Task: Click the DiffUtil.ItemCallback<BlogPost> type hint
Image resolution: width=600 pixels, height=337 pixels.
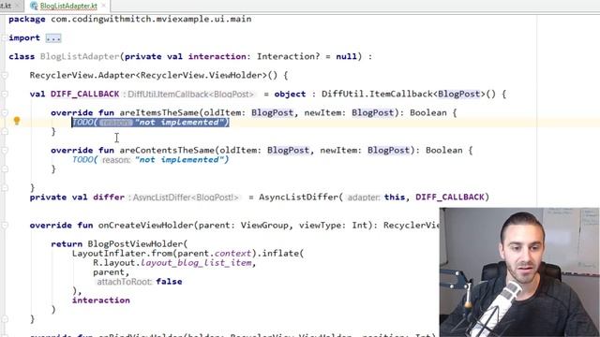Action: (x=190, y=95)
